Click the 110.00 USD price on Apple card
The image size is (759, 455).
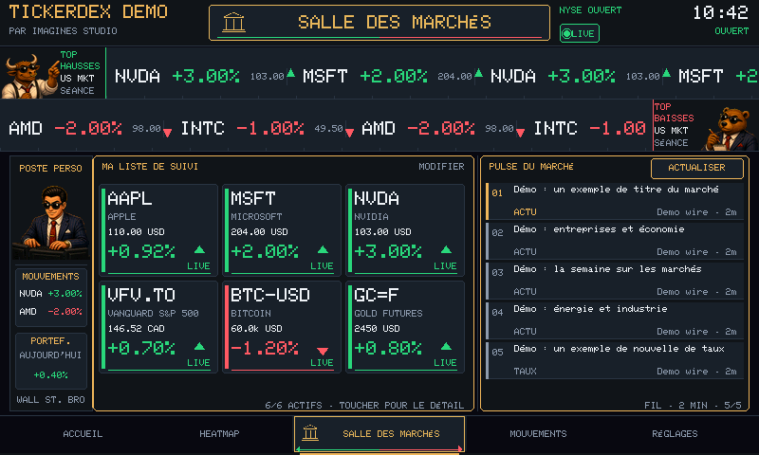(136, 231)
